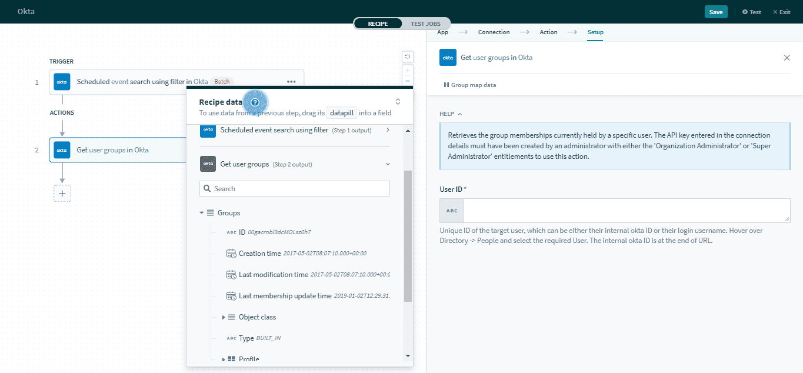803x373 pixels.
Task: Switch to the TEST JOBS tab
Action: click(426, 24)
